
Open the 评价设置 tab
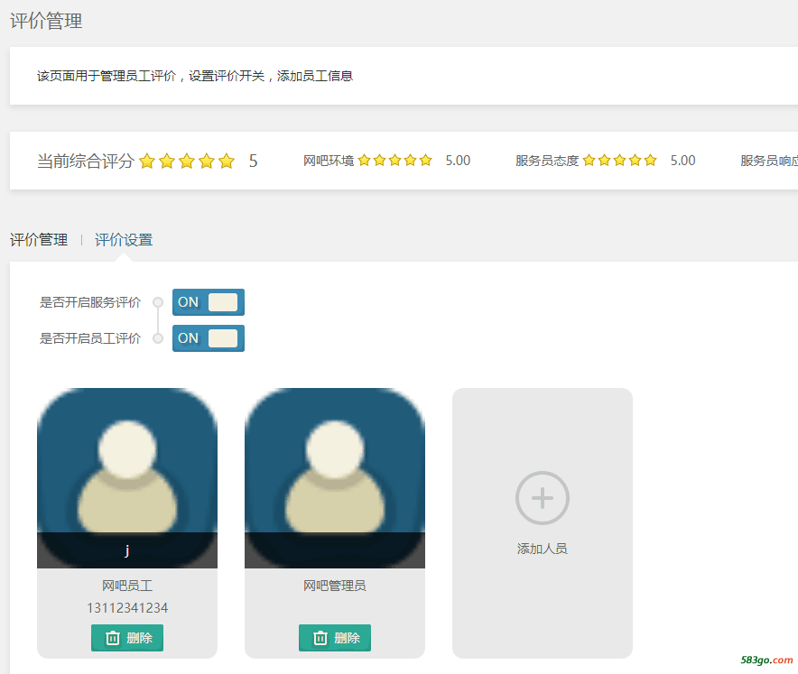click(124, 240)
